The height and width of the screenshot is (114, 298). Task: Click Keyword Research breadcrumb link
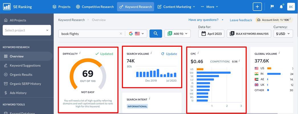point(72,20)
